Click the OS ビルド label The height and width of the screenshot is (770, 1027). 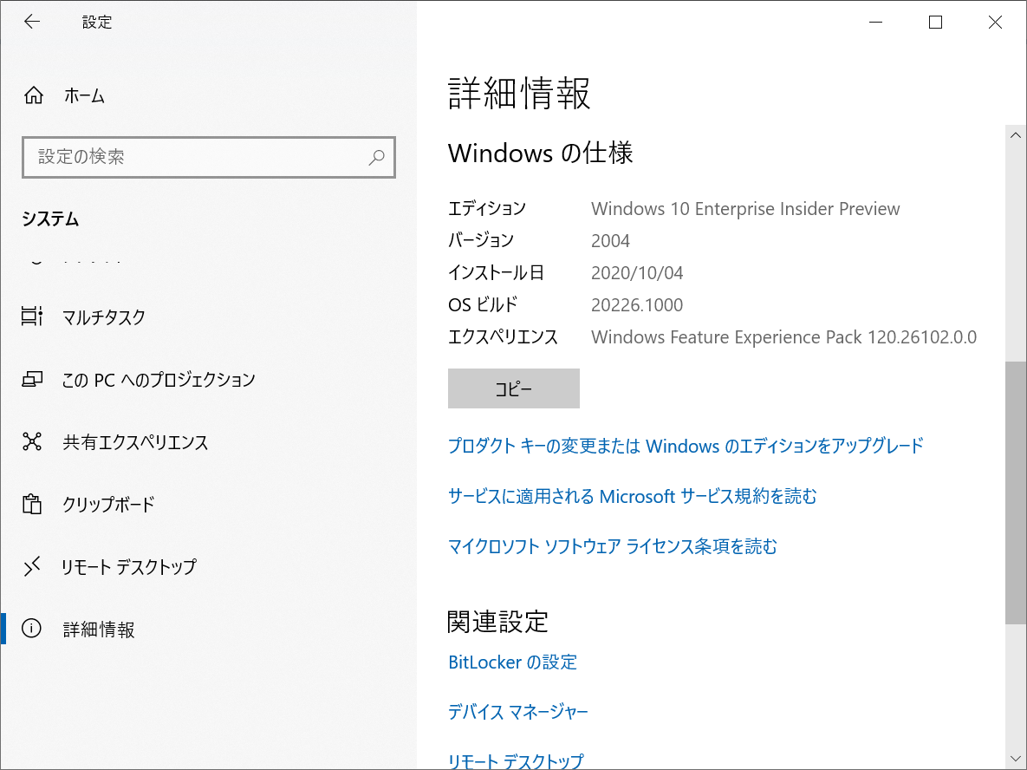[483, 304]
